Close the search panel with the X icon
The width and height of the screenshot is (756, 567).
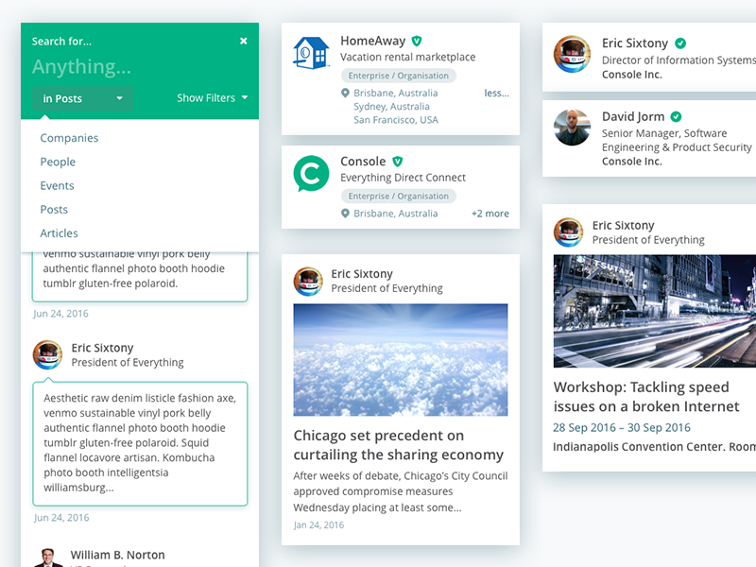(x=244, y=41)
